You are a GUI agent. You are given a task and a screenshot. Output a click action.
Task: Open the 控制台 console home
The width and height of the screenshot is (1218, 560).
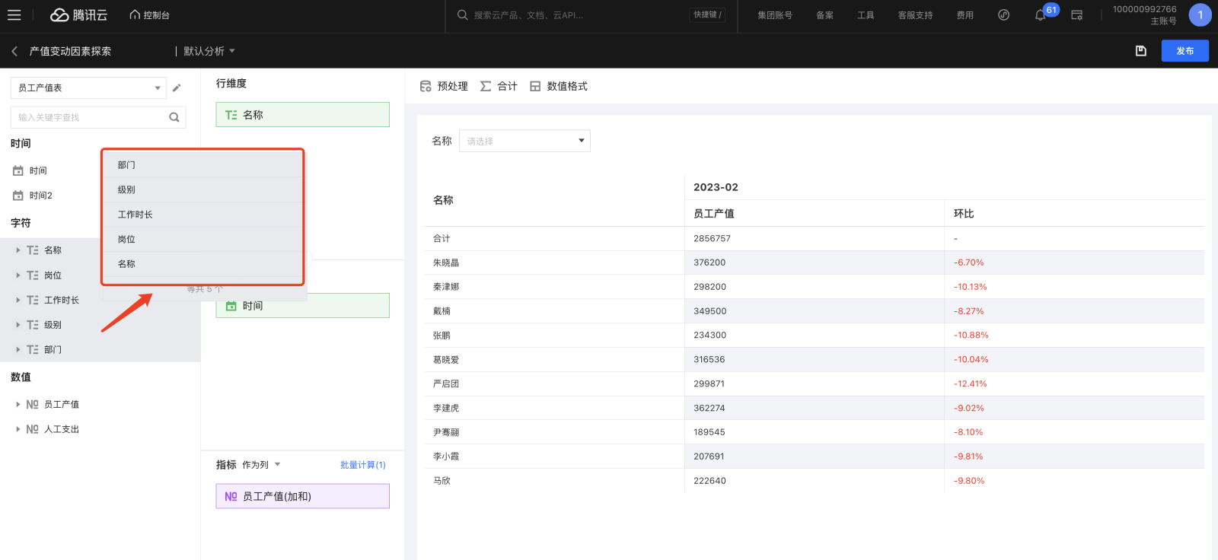pyautogui.click(x=149, y=15)
